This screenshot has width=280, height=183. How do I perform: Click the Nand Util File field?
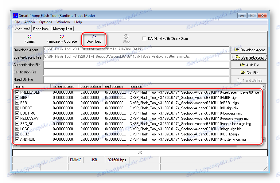pos(136,80)
